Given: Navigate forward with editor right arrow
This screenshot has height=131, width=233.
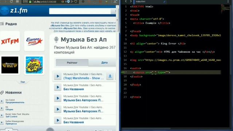Looking at the screenshot, I should [131, 1].
